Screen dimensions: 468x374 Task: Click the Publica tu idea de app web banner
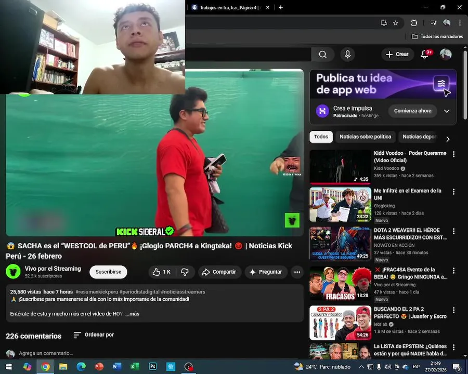click(x=383, y=84)
